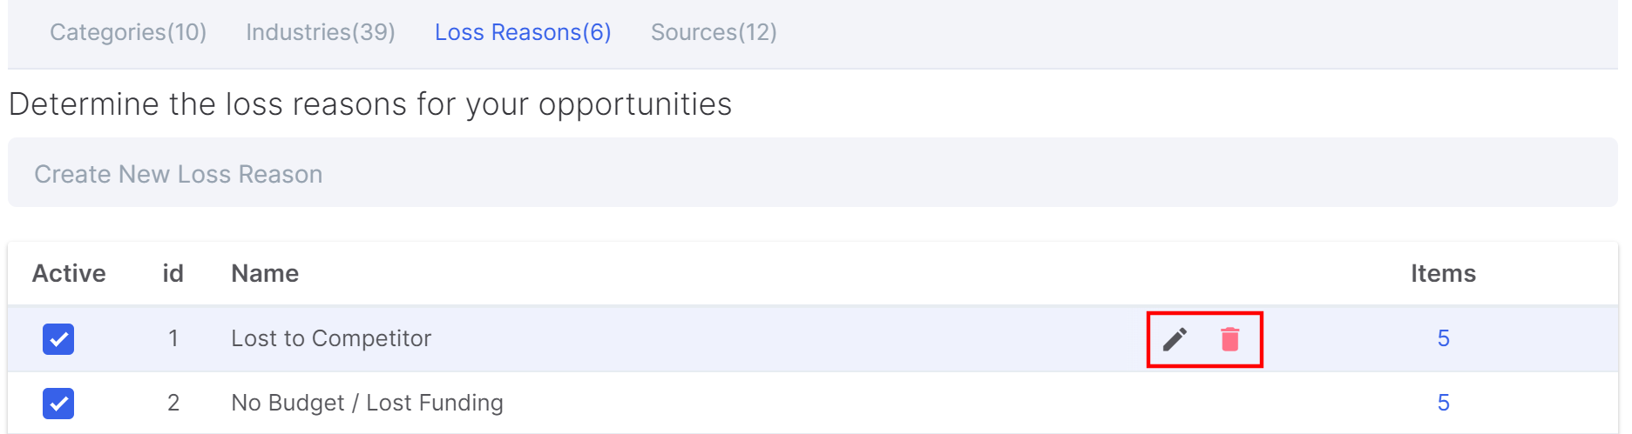Viewport: 1632px width, 434px height.
Task: Select the Loss Reasons(6) tab
Action: tap(523, 32)
